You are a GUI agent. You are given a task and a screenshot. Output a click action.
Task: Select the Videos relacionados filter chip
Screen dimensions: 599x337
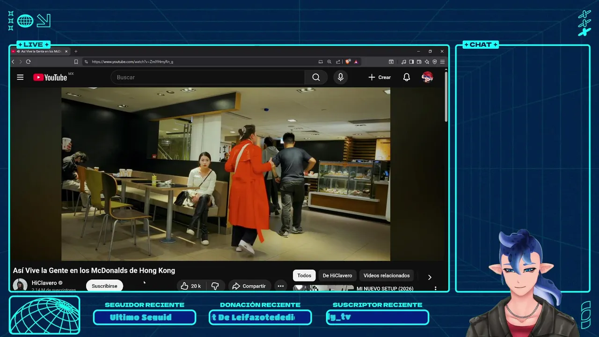coord(387,276)
